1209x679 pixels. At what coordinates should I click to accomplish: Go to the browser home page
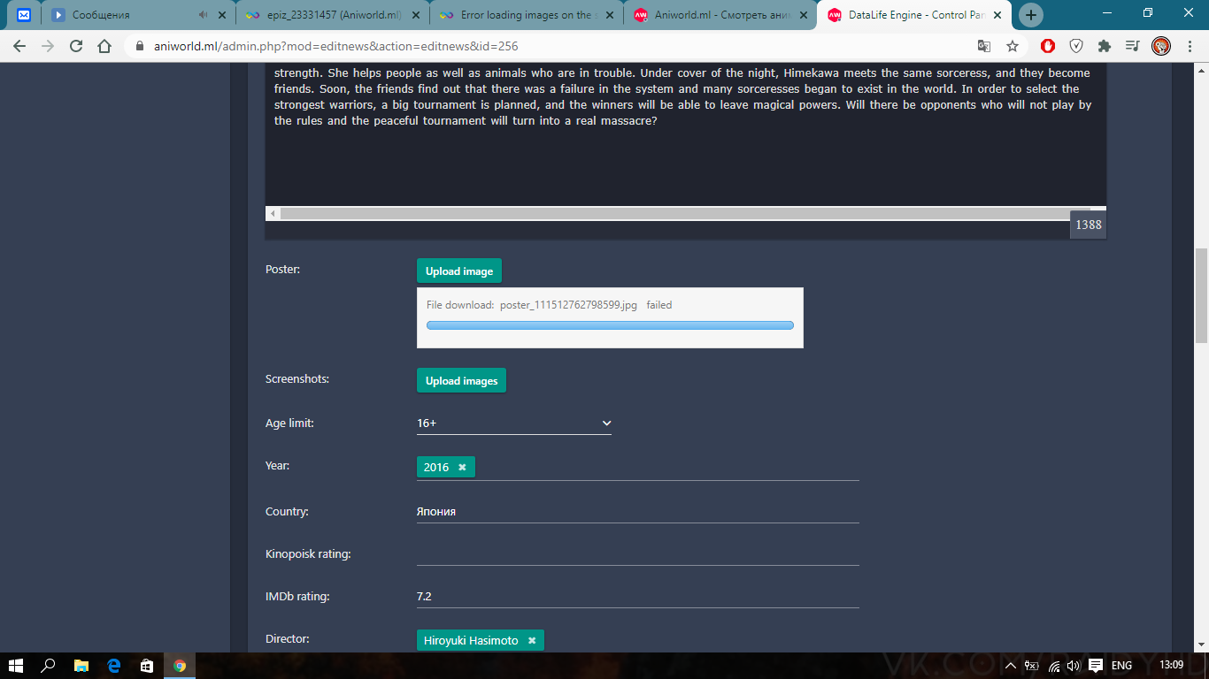[104, 46]
